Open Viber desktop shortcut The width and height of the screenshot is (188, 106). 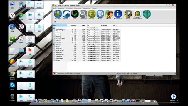[21, 28]
